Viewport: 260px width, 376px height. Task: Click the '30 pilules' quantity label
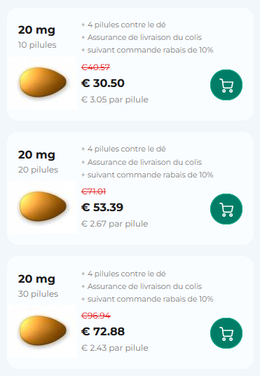click(x=38, y=294)
